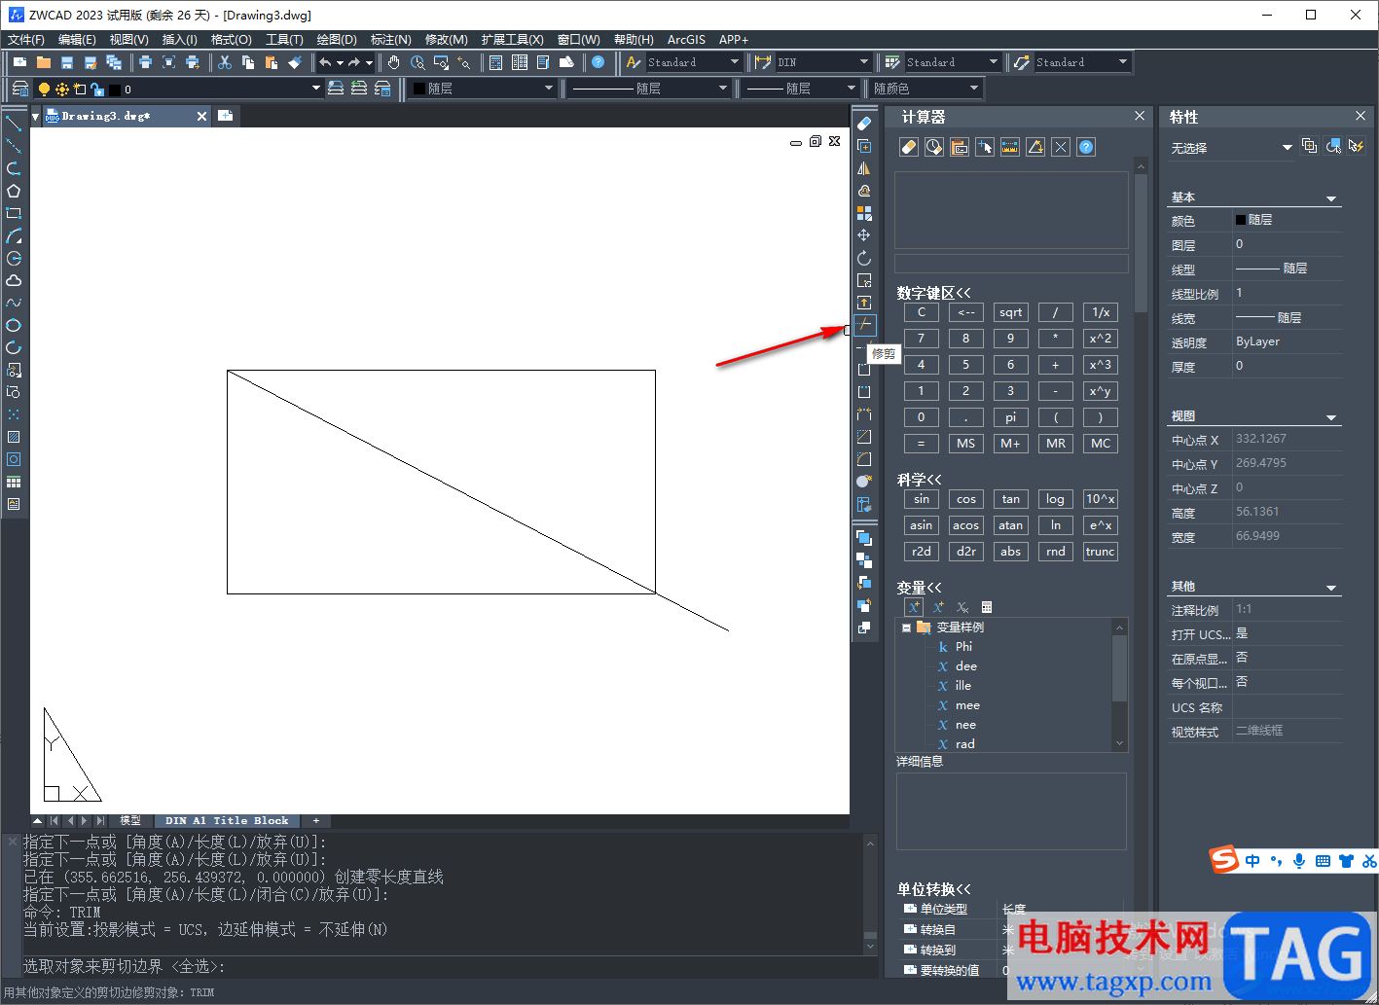The height and width of the screenshot is (1005, 1379).
Task: Select the Line drawing tool
Action: click(x=14, y=124)
